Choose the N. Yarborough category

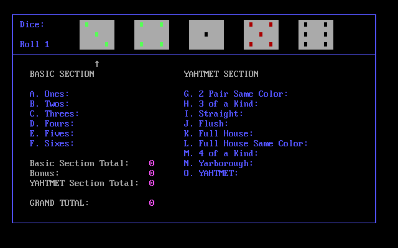click(218, 164)
